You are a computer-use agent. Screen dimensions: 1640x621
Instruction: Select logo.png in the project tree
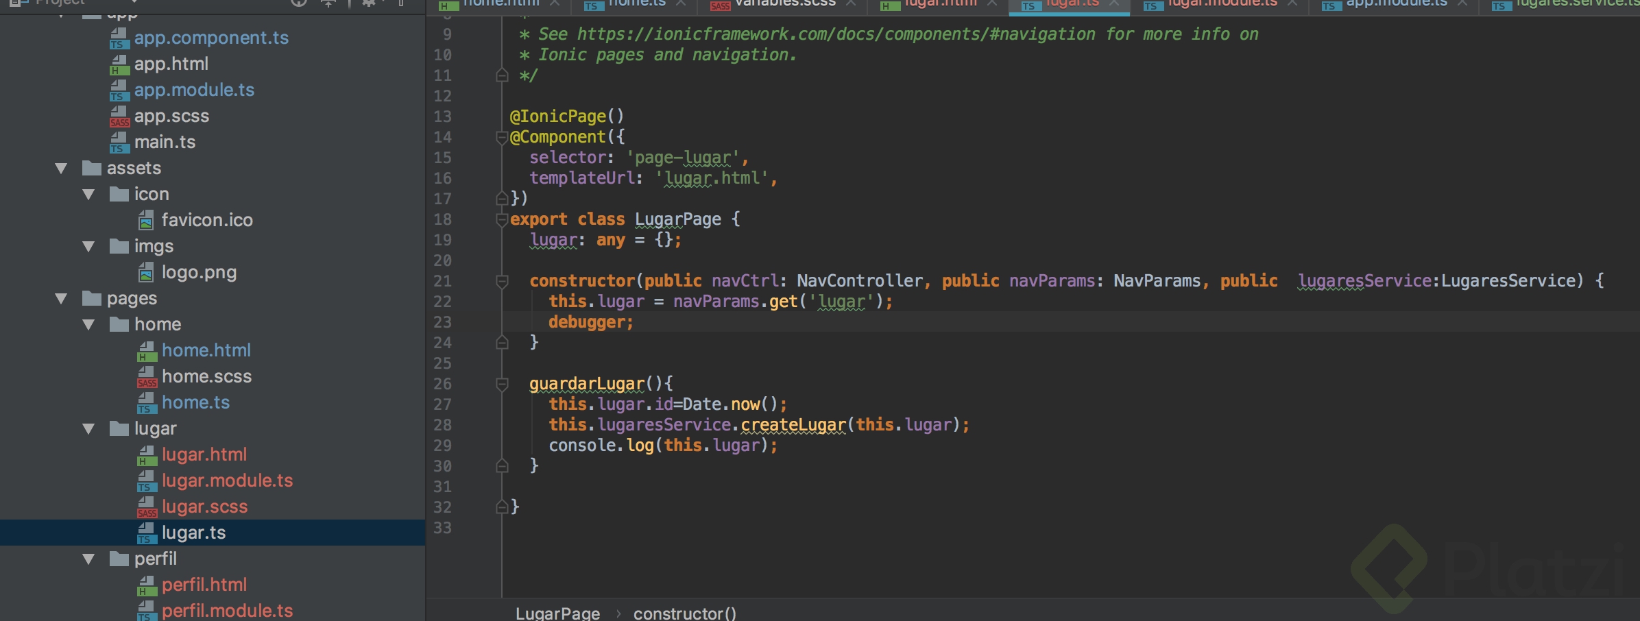click(199, 273)
